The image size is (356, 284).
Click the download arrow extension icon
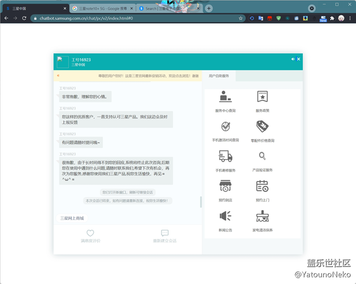coord(306,18)
